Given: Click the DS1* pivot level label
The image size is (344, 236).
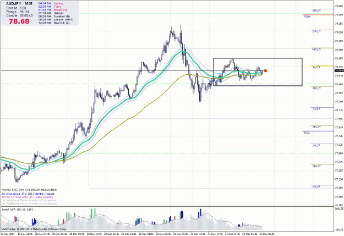Looking at the screenshot, I should coord(316,109).
